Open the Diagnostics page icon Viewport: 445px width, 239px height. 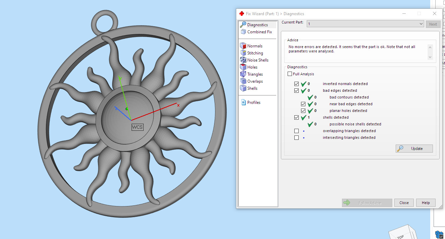(243, 25)
